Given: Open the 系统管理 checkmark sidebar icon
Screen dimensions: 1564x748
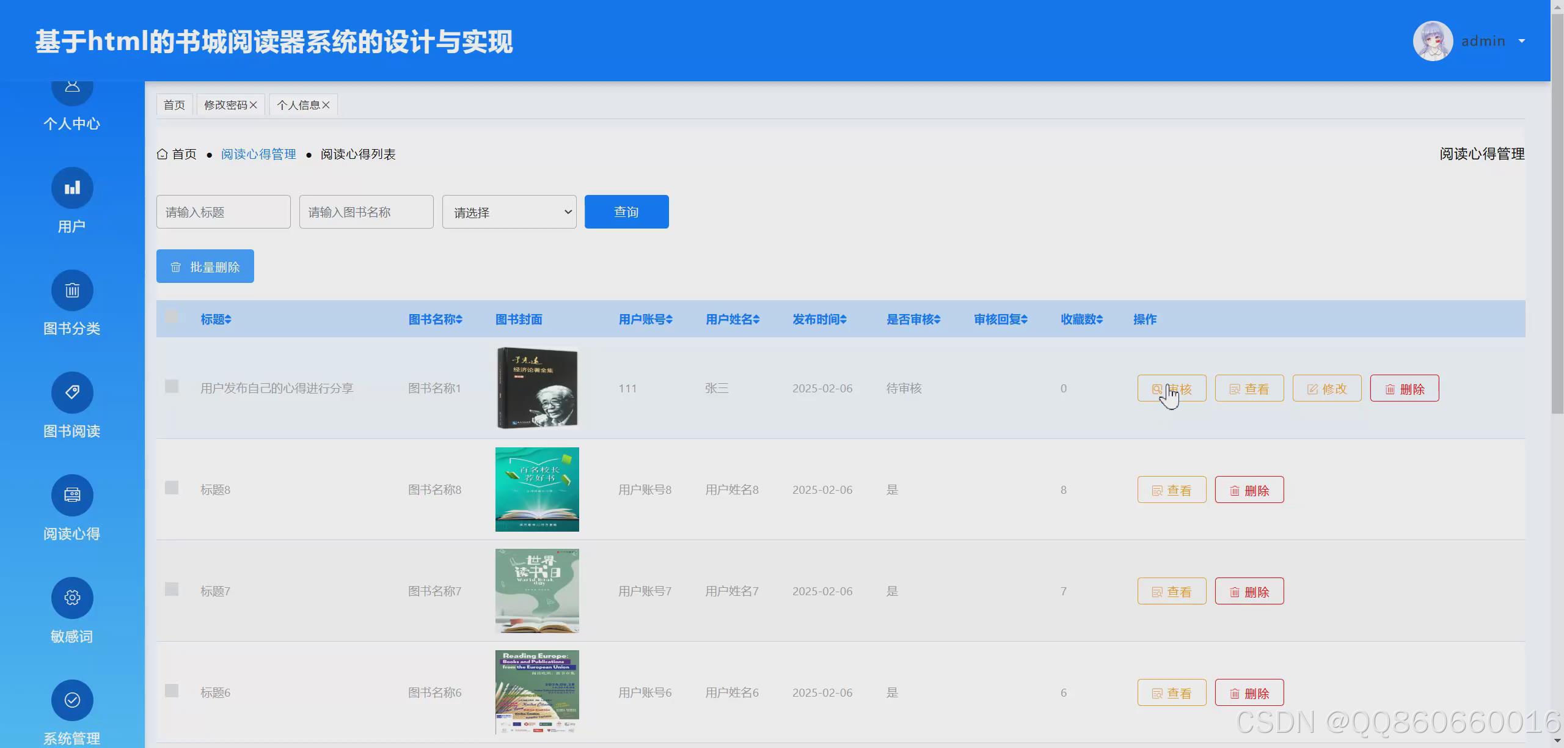Looking at the screenshot, I should coord(72,700).
